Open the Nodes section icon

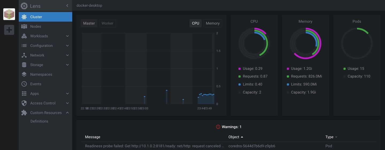tap(24, 26)
